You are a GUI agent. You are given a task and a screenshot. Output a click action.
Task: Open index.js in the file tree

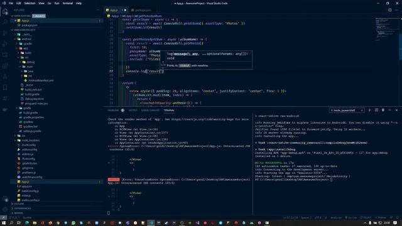pos(24,195)
